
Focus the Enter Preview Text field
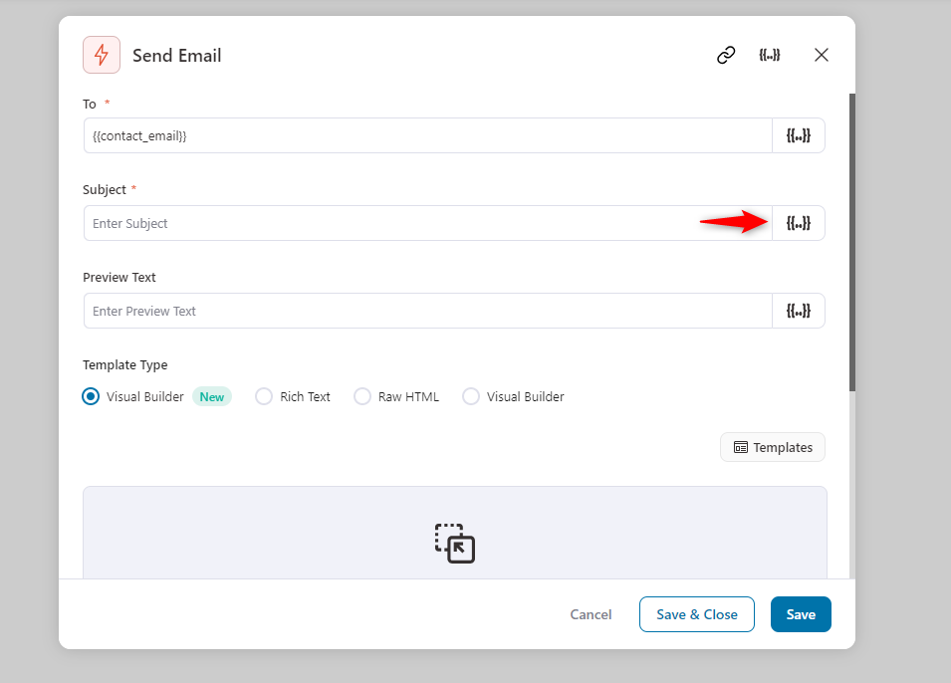pyautogui.click(x=427, y=312)
